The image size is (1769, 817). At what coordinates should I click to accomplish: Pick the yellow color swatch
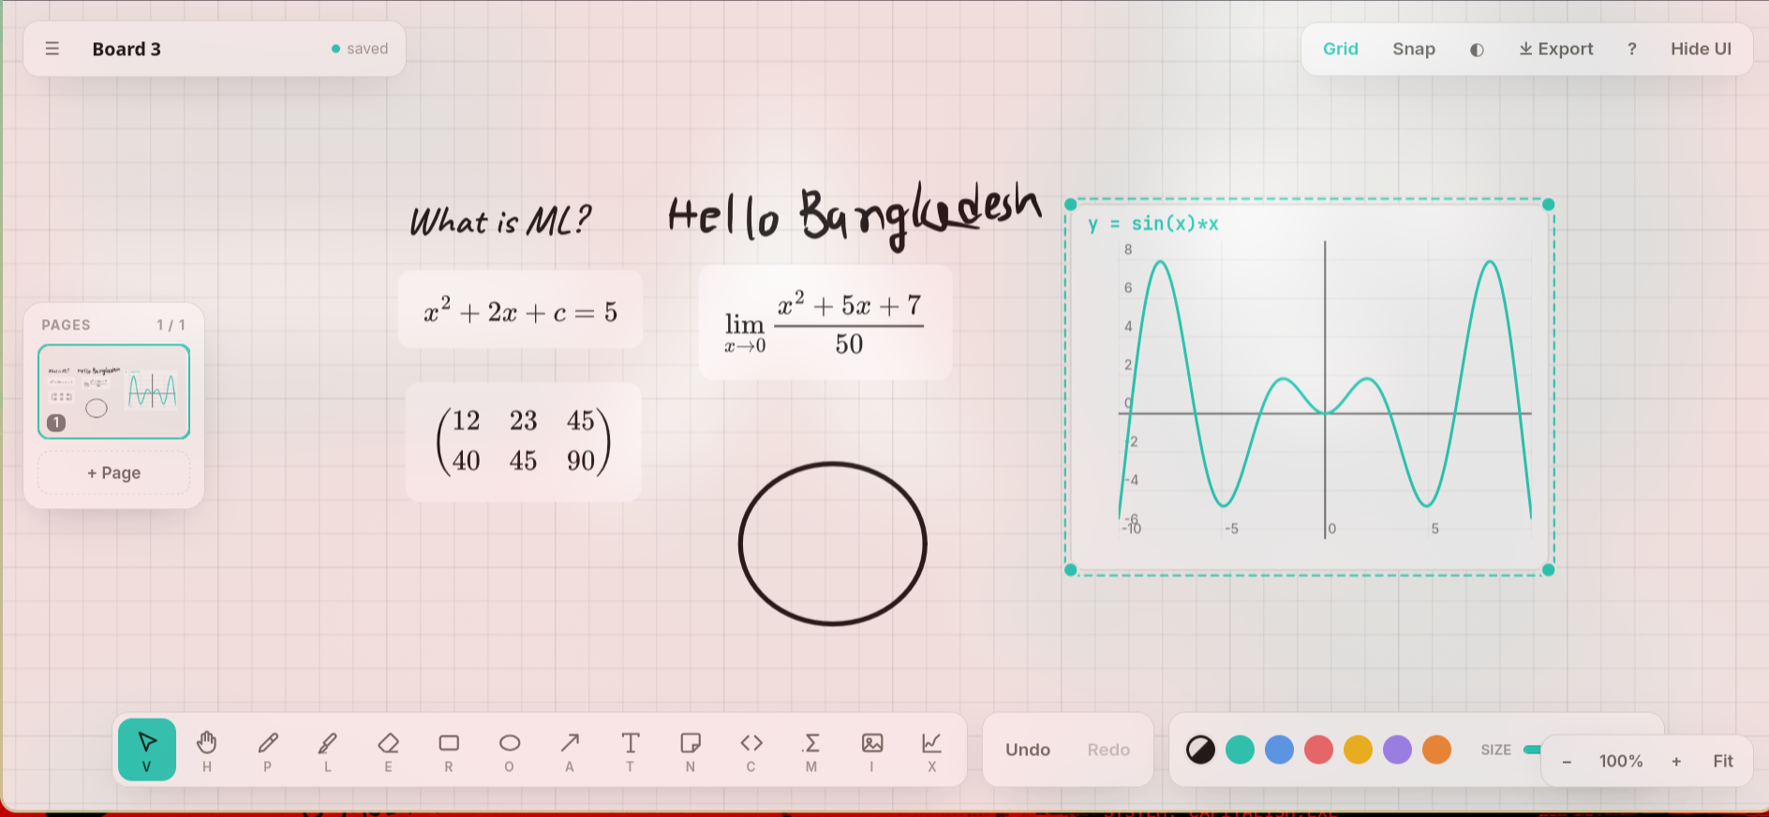point(1358,750)
